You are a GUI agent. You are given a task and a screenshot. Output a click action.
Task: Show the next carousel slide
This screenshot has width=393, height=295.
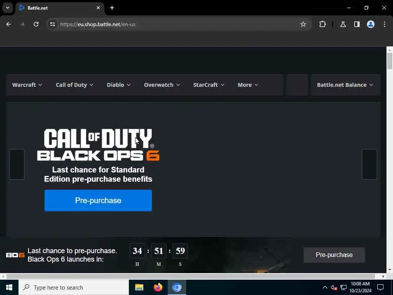[x=370, y=164]
